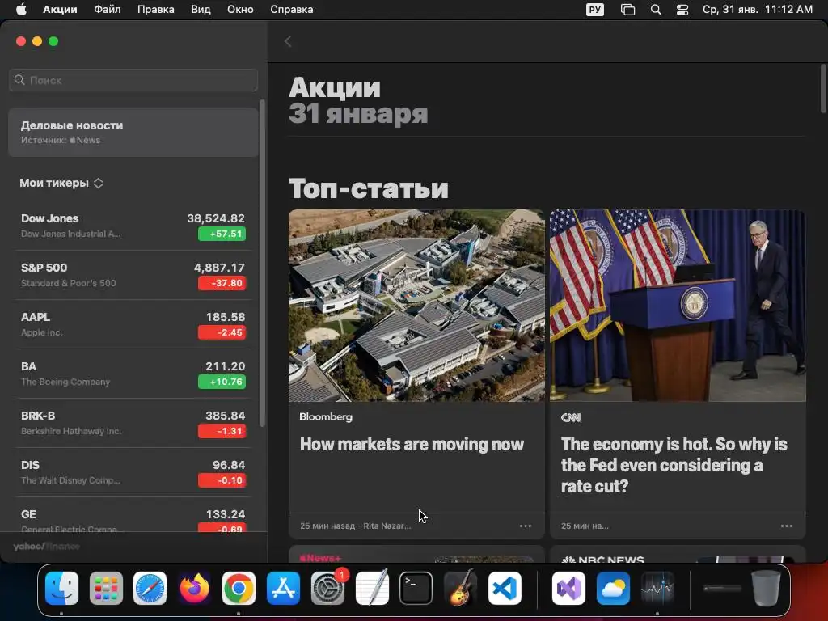Open the How markets are moving now article
Image resolution: width=828 pixels, height=621 pixels.
pyautogui.click(x=412, y=445)
